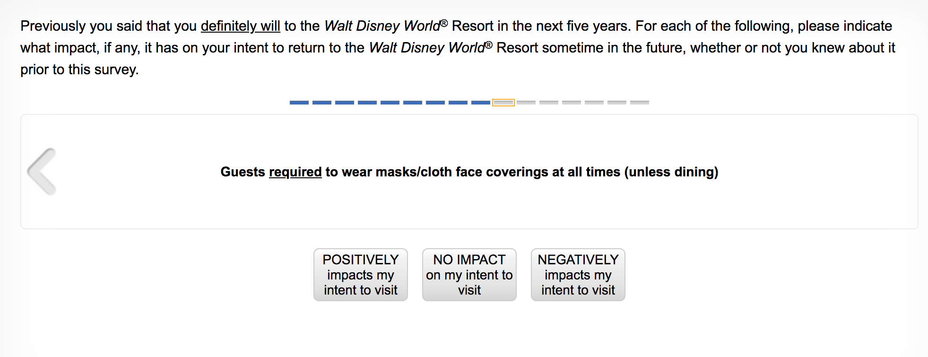
Task: Click the italic "Walt Disney World" in the first line
Action: click(x=382, y=26)
